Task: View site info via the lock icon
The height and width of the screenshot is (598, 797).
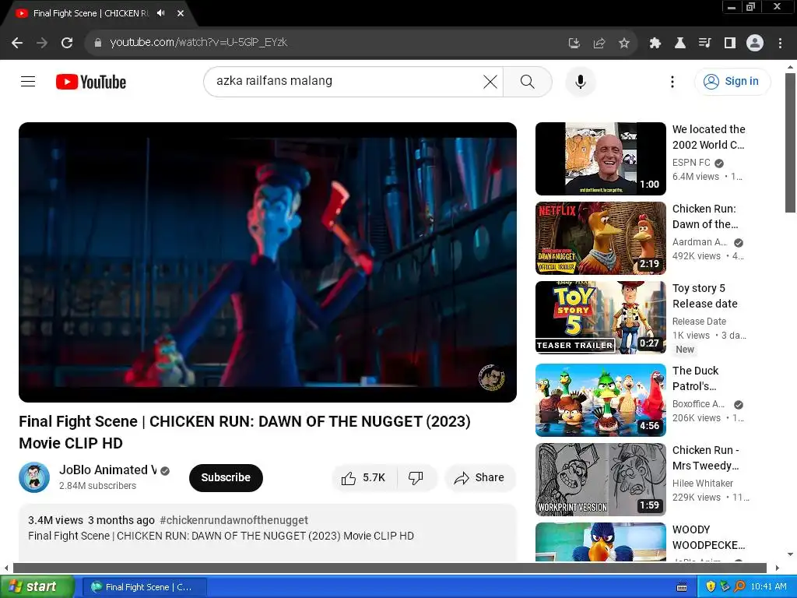Action: click(x=98, y=43)
